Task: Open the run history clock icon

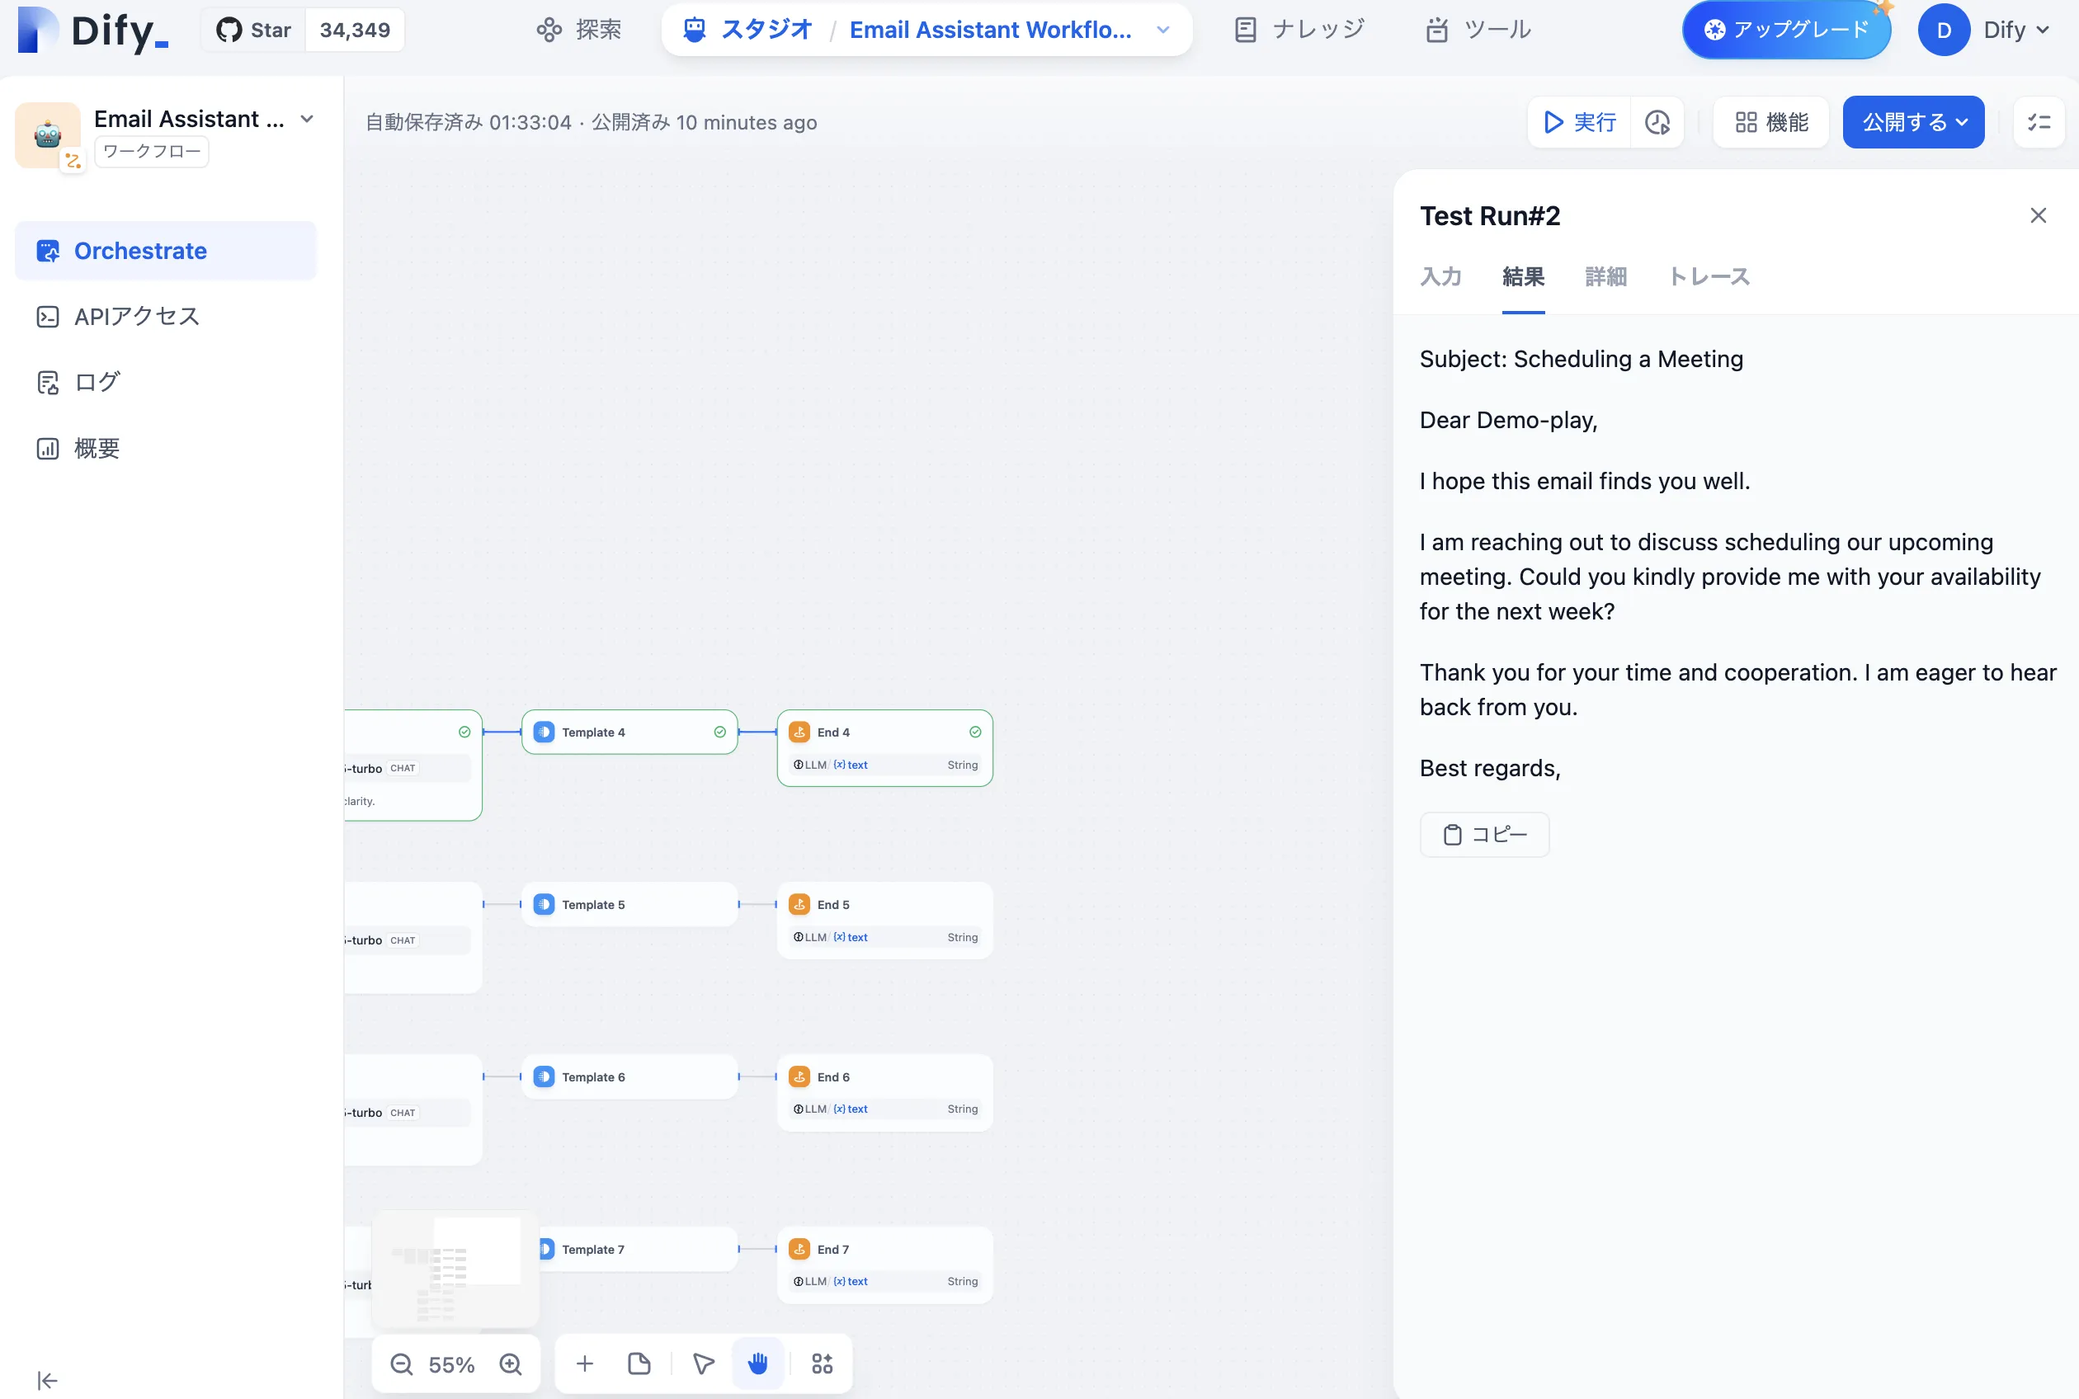Action: pyautogui.click(x=1657, y=122)
